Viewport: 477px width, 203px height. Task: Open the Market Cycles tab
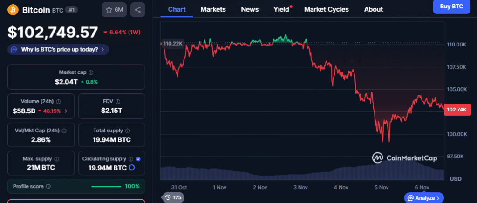pyautogui.click(x=326, y=9)
